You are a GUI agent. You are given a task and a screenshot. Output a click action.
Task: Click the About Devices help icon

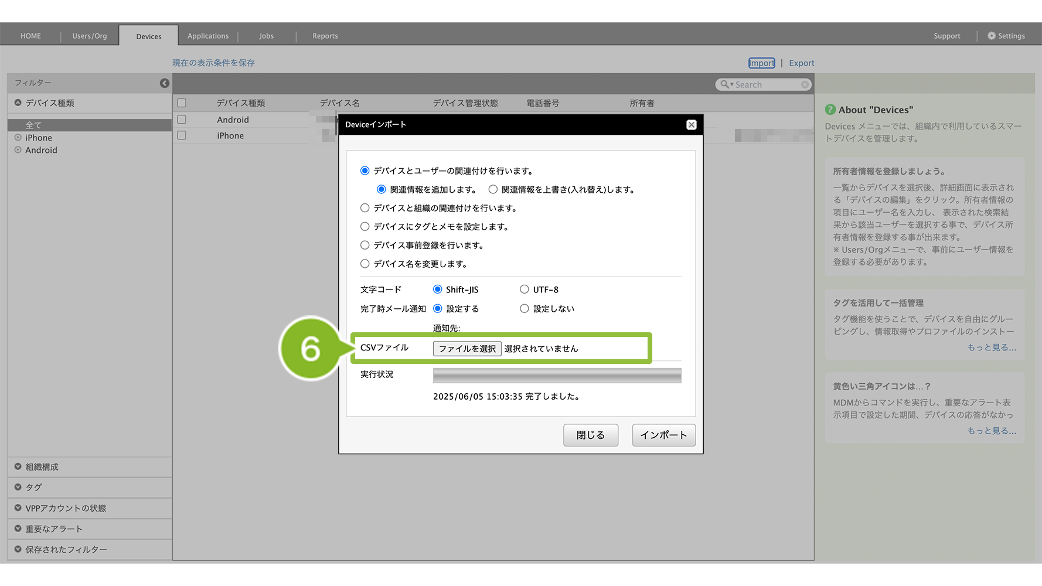[830, 110]
